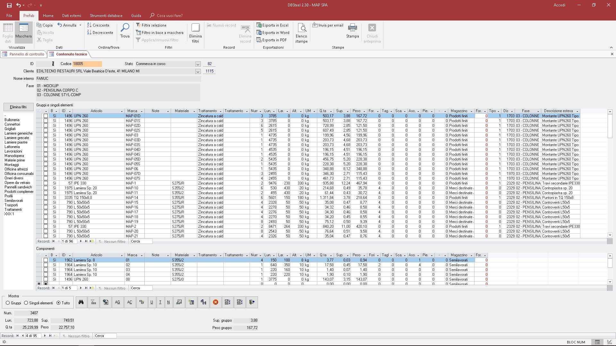Click Esporta in Word
The width and height of the screenshot is (616, 346).
pos(273,32)
